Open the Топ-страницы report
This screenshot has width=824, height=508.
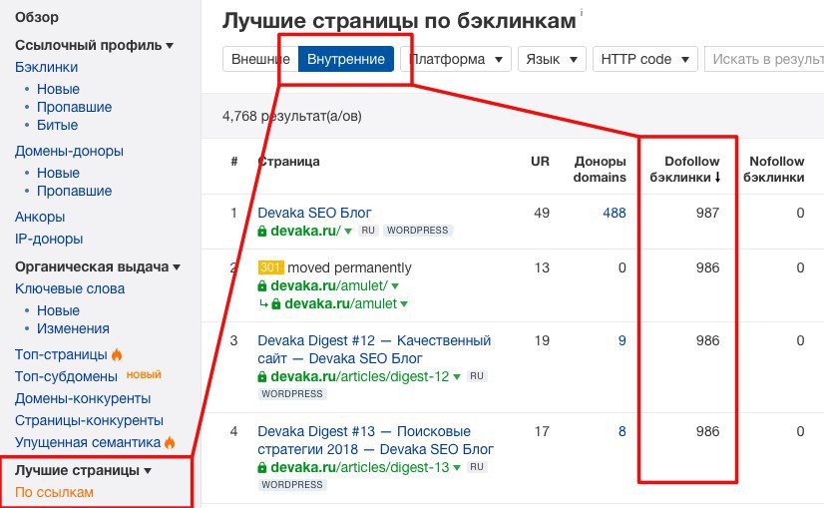[x=61, y=354]
